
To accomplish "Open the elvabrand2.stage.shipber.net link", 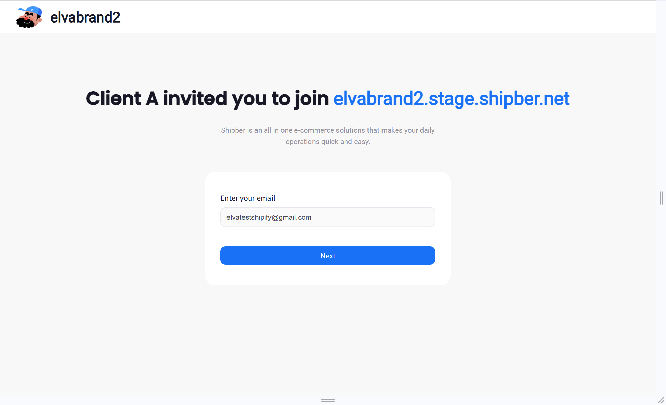I will click(x=451, y=99).
